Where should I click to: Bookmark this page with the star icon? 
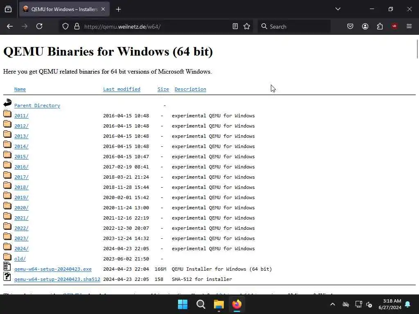click(x=247, y=27)
